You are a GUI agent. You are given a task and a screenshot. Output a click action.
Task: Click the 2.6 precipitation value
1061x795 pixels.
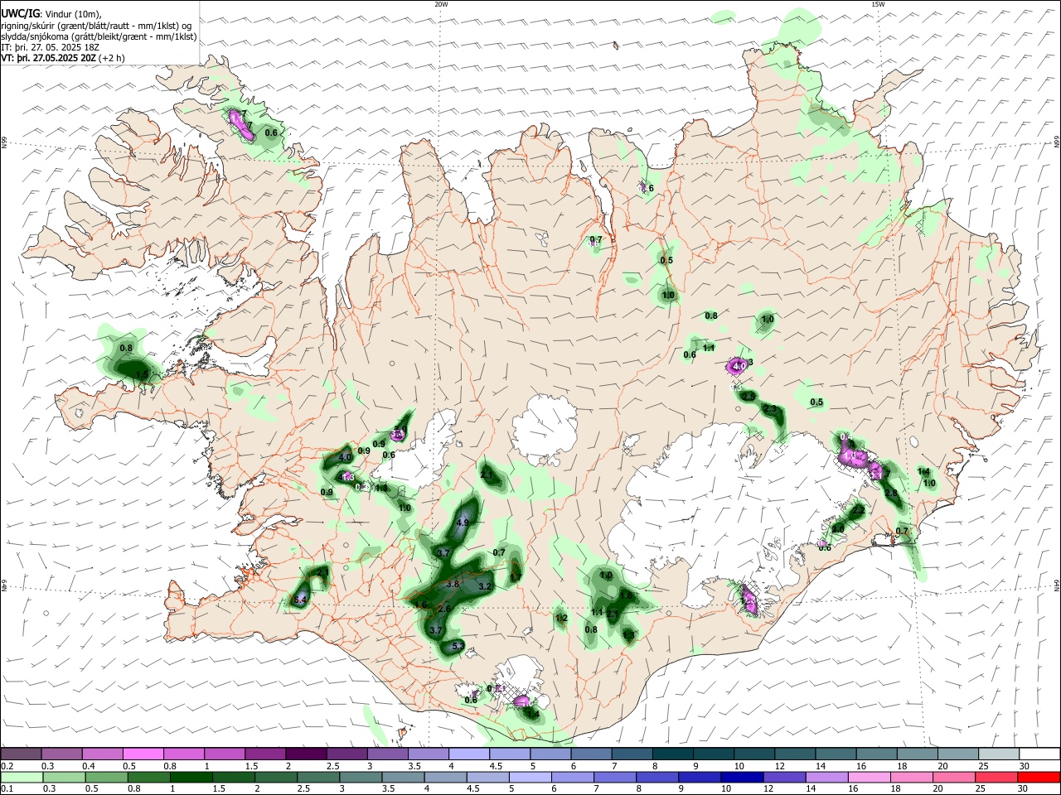(x=444, y=609)
